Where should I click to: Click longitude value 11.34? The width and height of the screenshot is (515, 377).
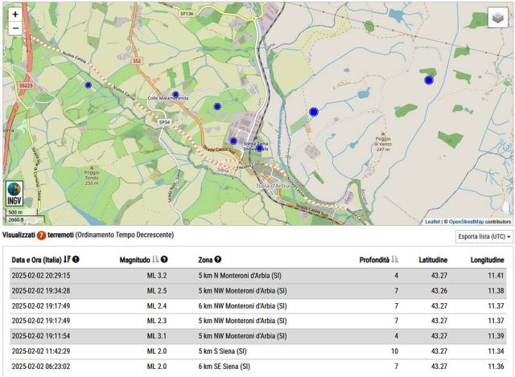pyautogui.click(x=496, y=351)
